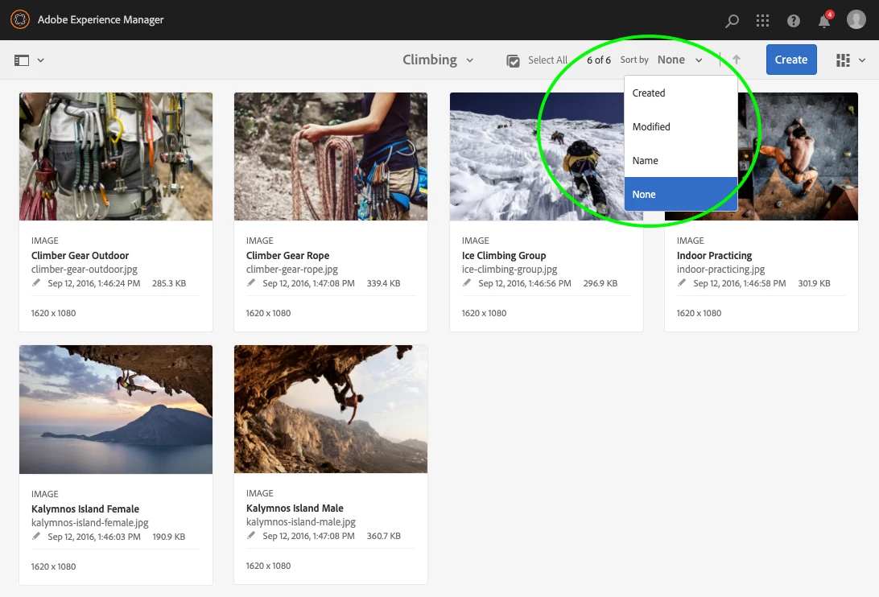The height and width of the screenshot is (597, 879).
Task: Choose Name in the sort menu
Action: (680, 160)
